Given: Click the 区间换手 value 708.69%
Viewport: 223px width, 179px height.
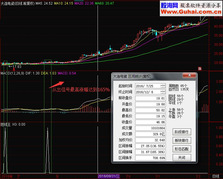Looking at the screenshot, I should tap(150, 158).
